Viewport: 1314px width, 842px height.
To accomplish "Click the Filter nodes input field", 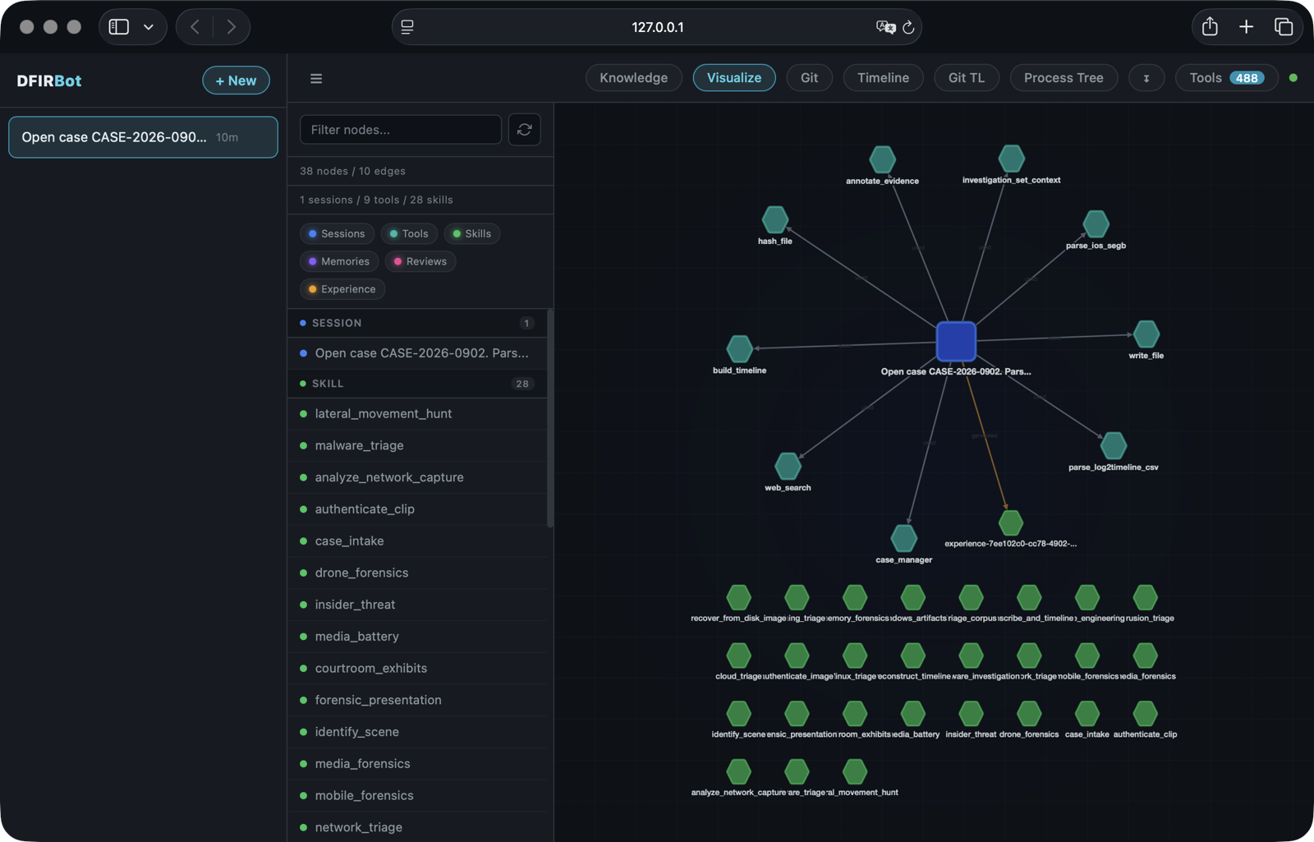I will pyautogui.click(x=401, y=130).
